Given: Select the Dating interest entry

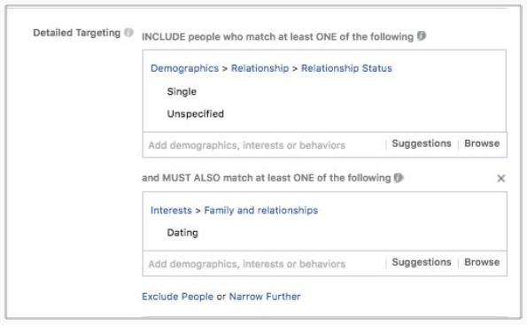Looking at the screenshot, I should (x=182, y=233).
